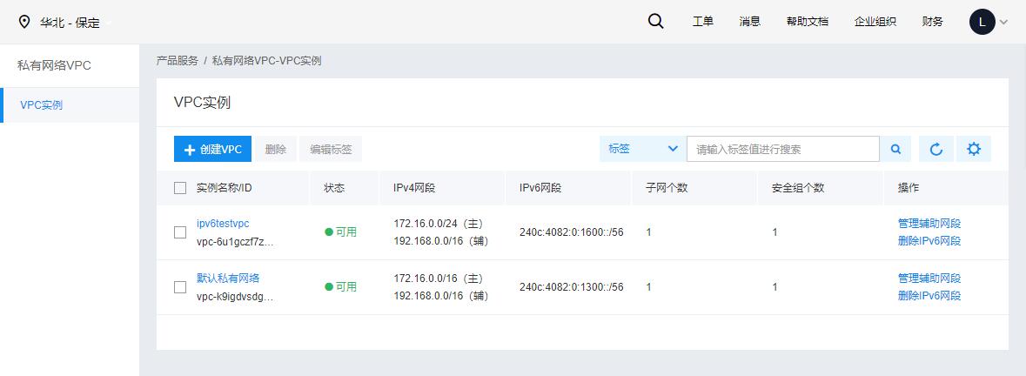The height and width of the screenshot is (376, 1026).
Task: Toggle the select-all header checkbox
Action: click(x=180, y=188)
